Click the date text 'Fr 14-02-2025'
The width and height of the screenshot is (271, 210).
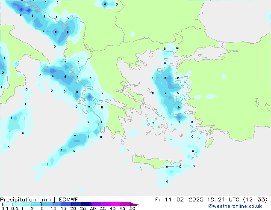pyautogui.click(x=179, y=200)
